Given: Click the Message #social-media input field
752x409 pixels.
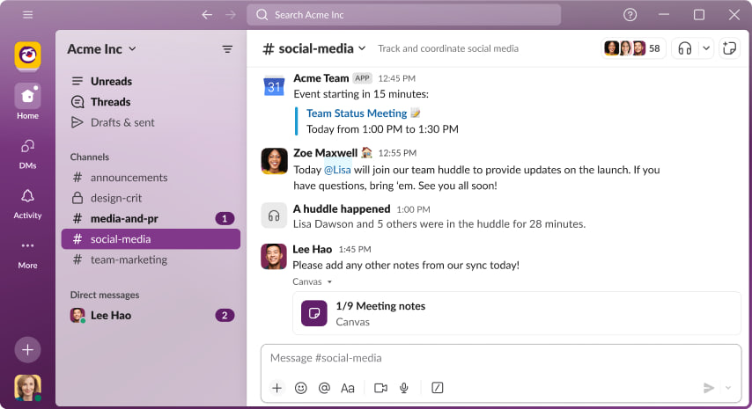Looking at the screenshot, I should 500,358.
